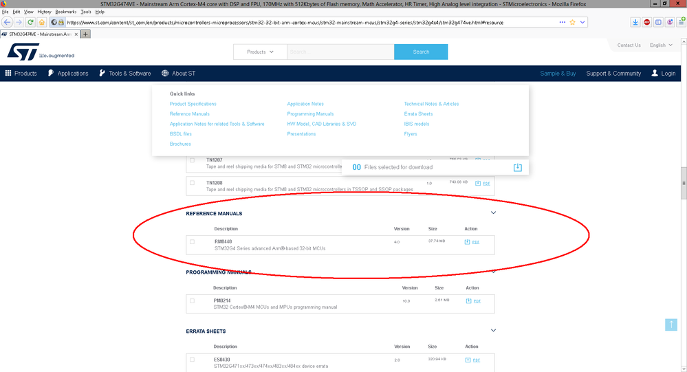Open the Bookmarks menu

tap(66, 12)
